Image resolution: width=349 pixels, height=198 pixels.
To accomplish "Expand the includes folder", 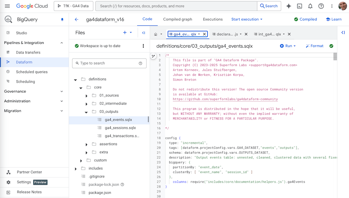I will coord(76,169).
